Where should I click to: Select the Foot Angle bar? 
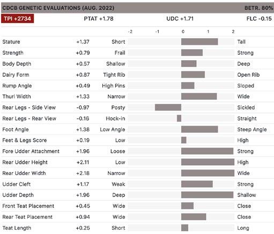coord(199,129)
